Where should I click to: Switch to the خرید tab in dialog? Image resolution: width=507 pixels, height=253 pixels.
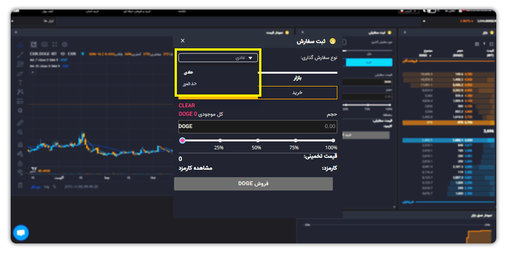[x=297, y=93]
